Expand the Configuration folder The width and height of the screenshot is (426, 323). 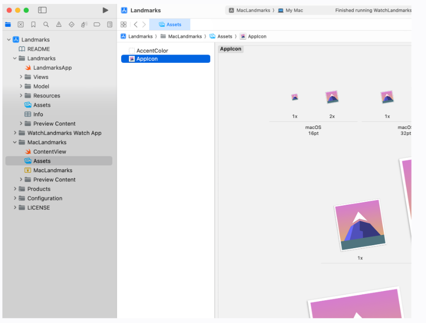[15, 198]
